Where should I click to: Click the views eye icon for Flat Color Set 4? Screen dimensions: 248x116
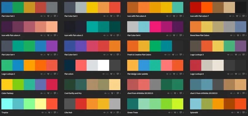click(41, 55)
